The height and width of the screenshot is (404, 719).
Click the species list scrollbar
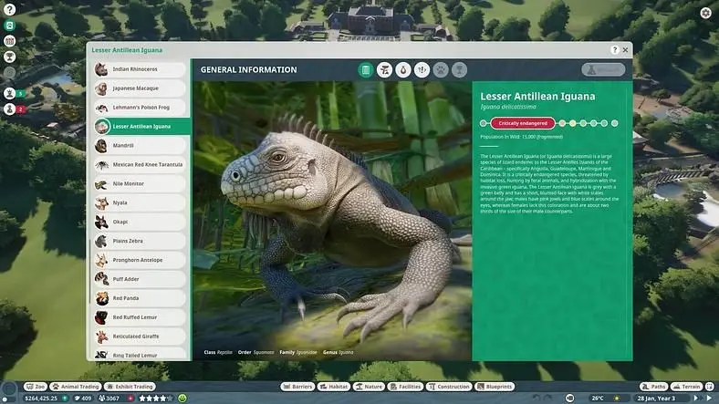[x=89, y=270]
